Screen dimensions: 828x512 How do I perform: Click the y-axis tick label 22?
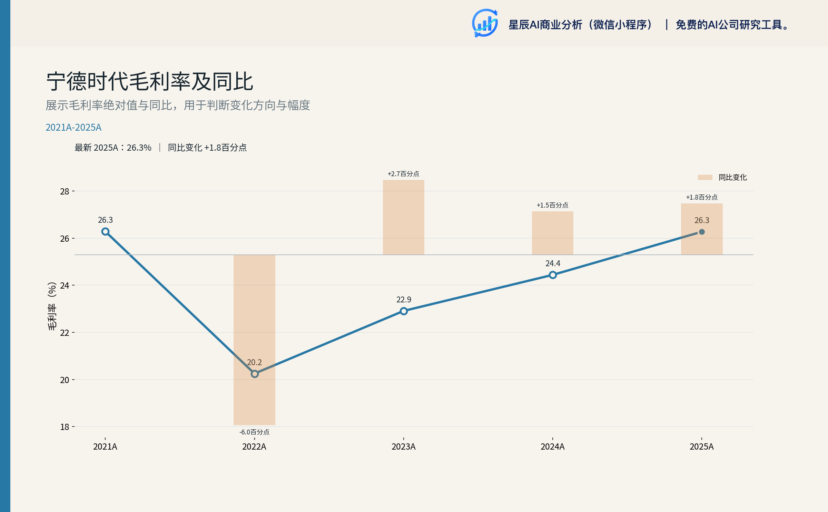(65, 333)
